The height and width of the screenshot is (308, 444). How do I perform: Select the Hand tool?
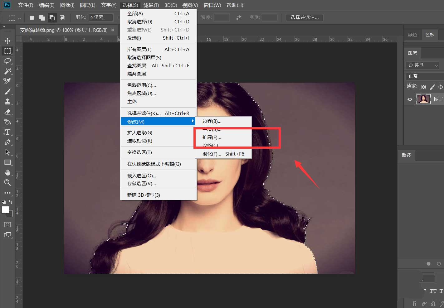point(7,172)
